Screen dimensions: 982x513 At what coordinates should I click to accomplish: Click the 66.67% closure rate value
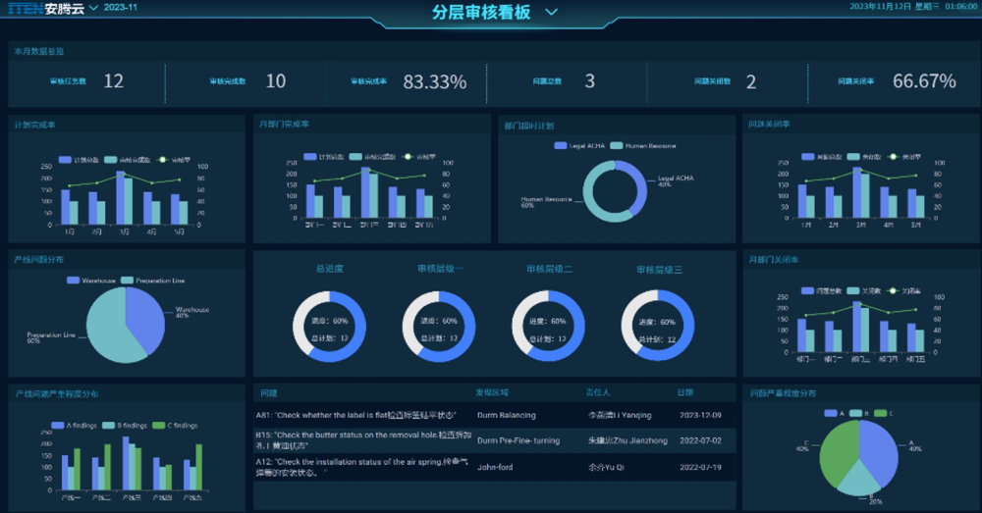coord(924,81)
